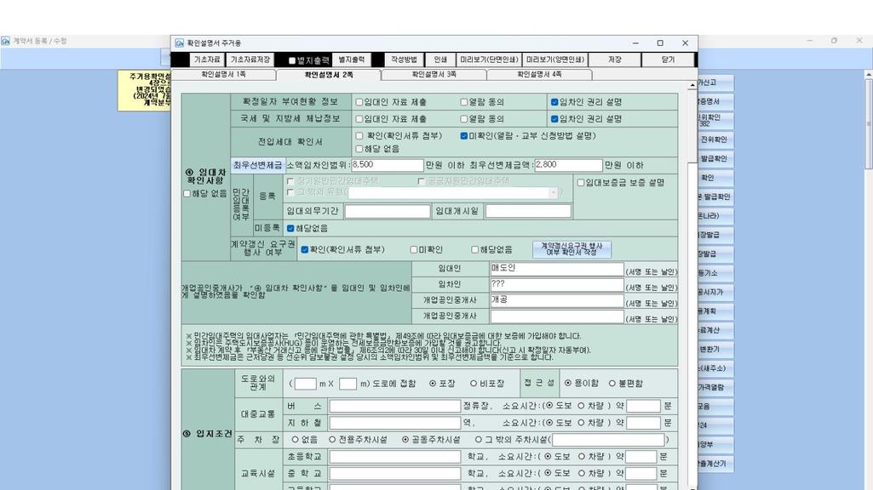Select the 포장 radio button
This screenshot has width=873, height=490.
(x=433, y=384)
